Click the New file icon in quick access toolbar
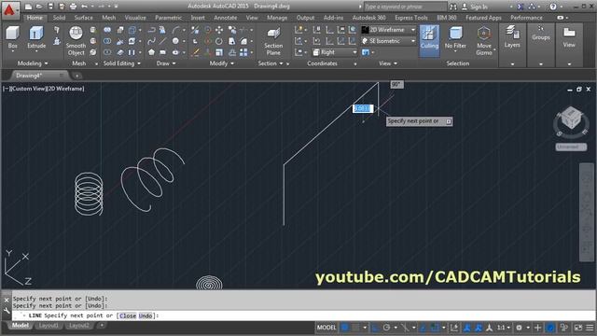The height and width of the screenshot is (336, 597). (x=28, y=7)
